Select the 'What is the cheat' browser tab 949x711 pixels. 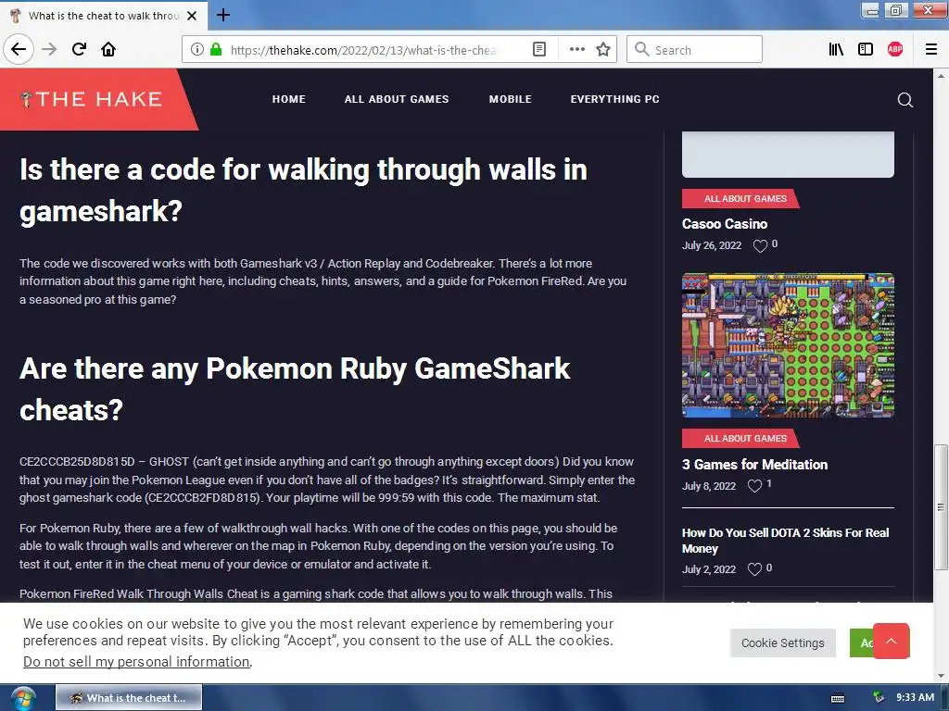tap(104, 16)
